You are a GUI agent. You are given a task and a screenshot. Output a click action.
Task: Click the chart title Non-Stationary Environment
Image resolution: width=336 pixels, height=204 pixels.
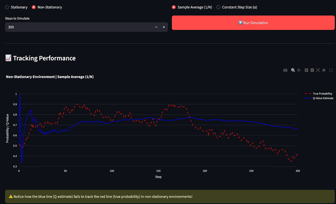click(30, 77)
